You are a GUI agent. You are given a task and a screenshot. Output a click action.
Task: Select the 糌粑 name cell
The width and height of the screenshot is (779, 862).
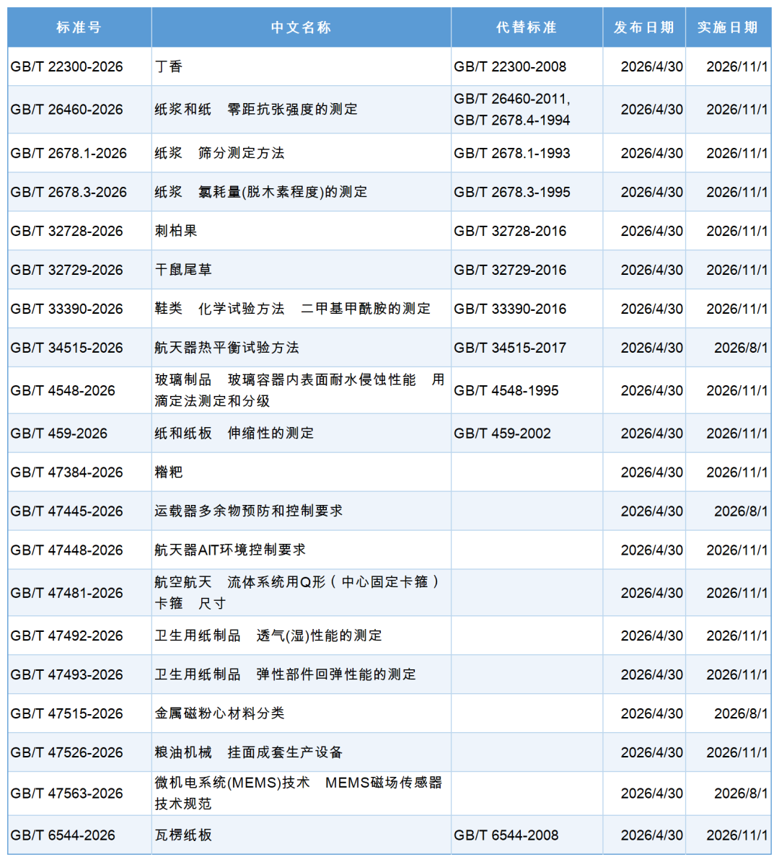click(x=302, y=472)
